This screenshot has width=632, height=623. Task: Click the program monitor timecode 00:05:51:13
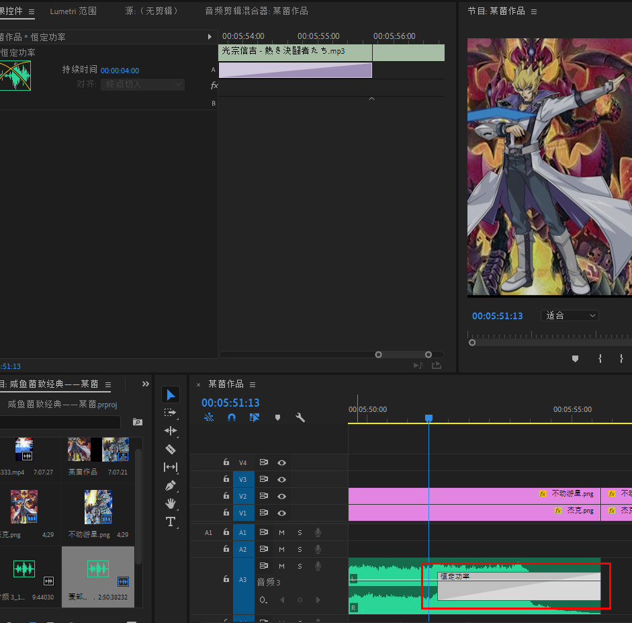pos(498,316)
